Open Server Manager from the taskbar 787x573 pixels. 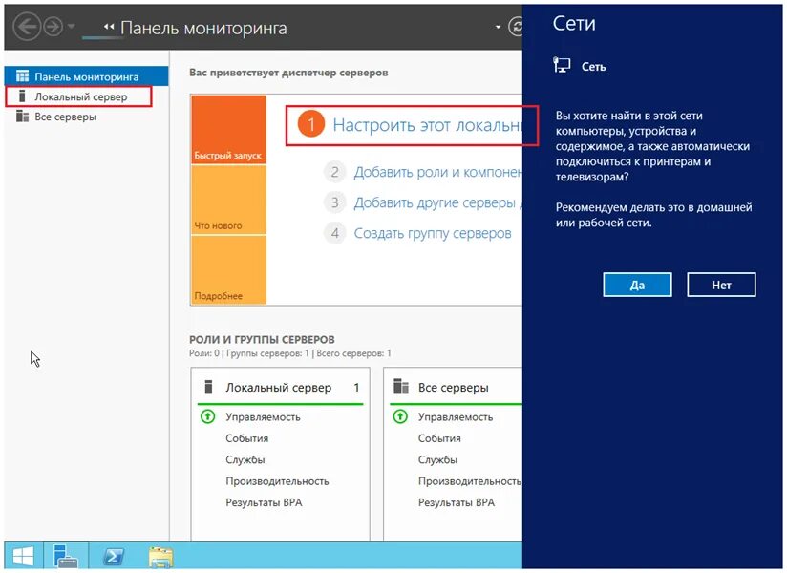coord(66,556)
